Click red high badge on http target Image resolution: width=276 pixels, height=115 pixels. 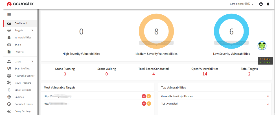(x=144, y=103)
